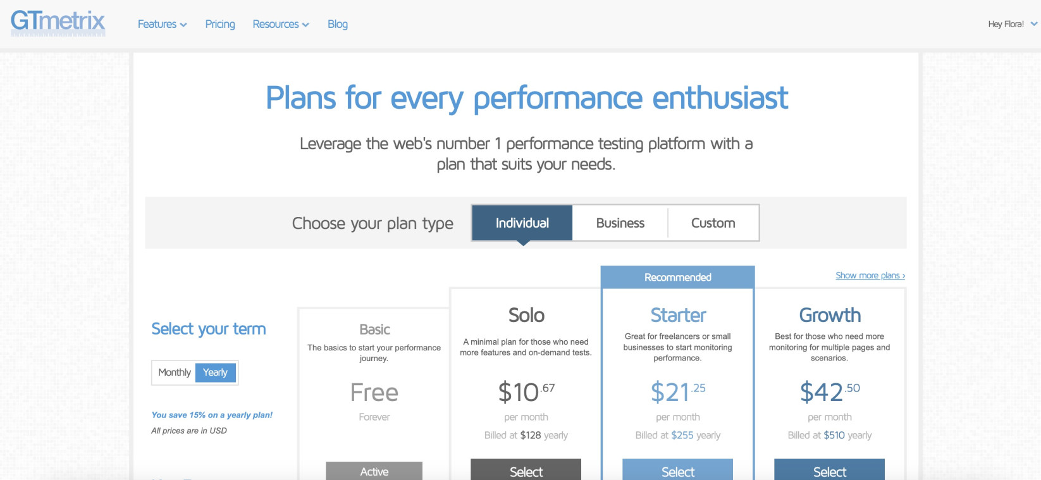Select the Starter plan
Screen dimensions: 1041x480
(x=677, y=471)
